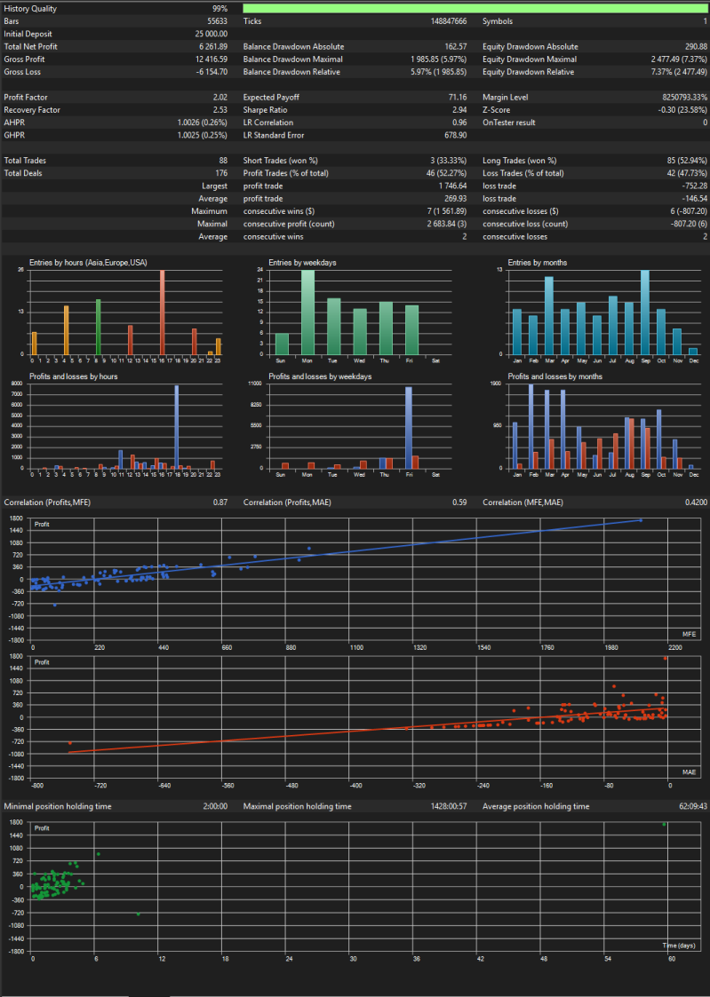
Task: Click the 'Profits and losses by months' title
Action: pyautogui.click(x=554, y=376)
